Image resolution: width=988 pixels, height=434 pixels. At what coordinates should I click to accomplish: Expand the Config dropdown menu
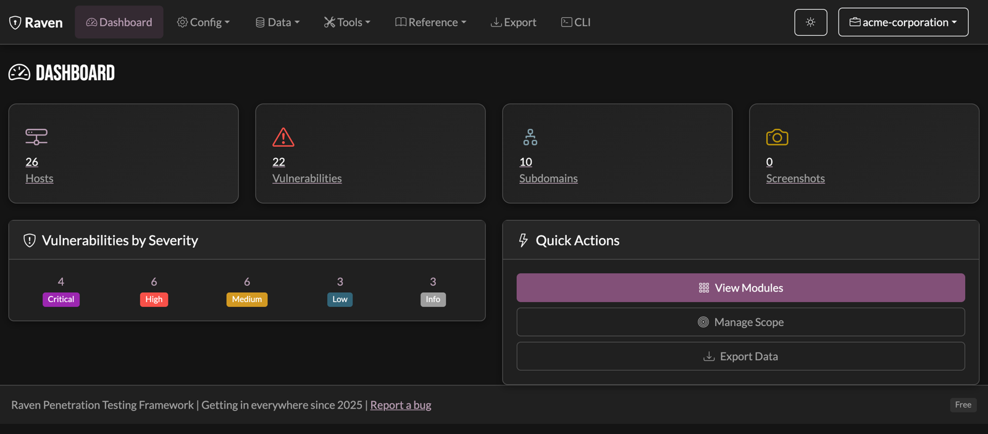pos(203,22)
